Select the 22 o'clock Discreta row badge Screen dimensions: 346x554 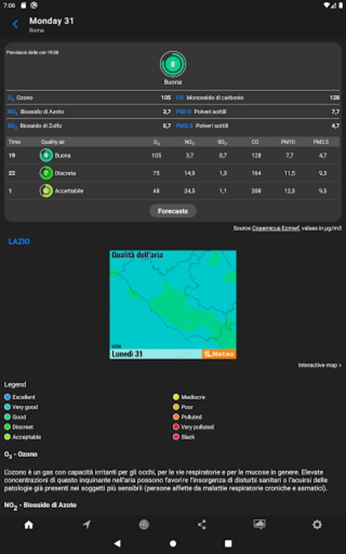tap(46, 173)
